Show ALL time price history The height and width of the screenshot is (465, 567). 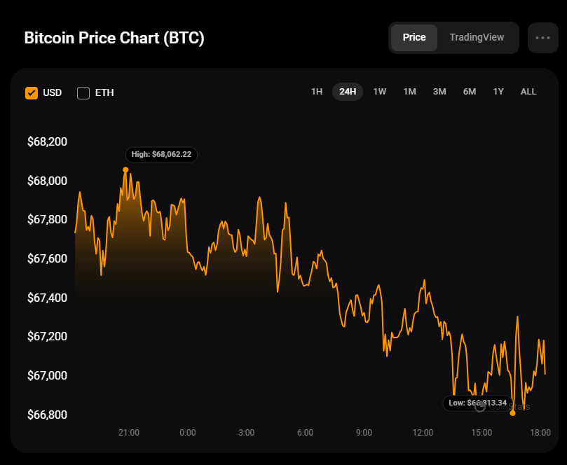528,92
